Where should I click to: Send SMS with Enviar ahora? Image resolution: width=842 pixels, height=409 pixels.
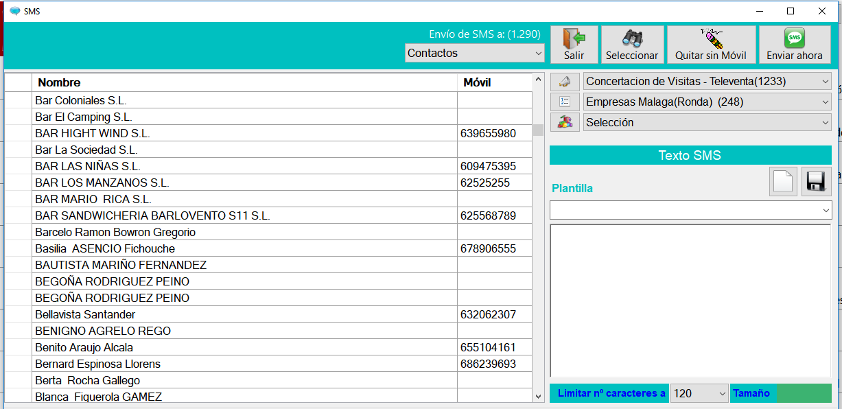[x=794, y=45]
